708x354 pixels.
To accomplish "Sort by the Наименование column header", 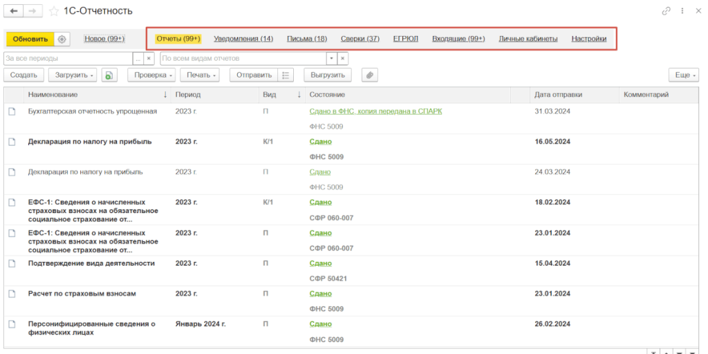I will point(53,95).
